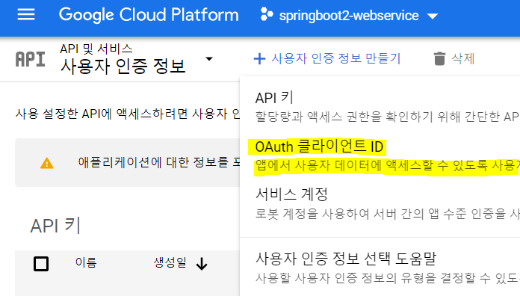Click the '로봇 계정을 사용하여' description line
This screenshot has height=296, width=520.
click(x=387, y=214)
